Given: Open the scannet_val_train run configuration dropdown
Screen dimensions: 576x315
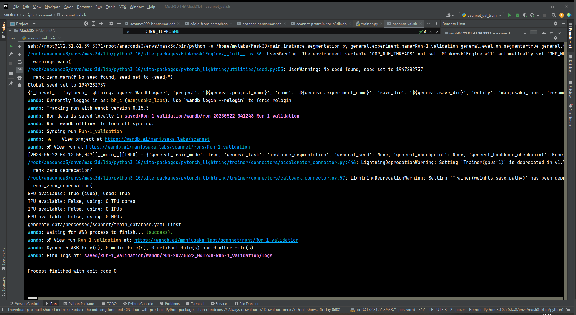Looking at the screenshot, I should coord(482,15).
